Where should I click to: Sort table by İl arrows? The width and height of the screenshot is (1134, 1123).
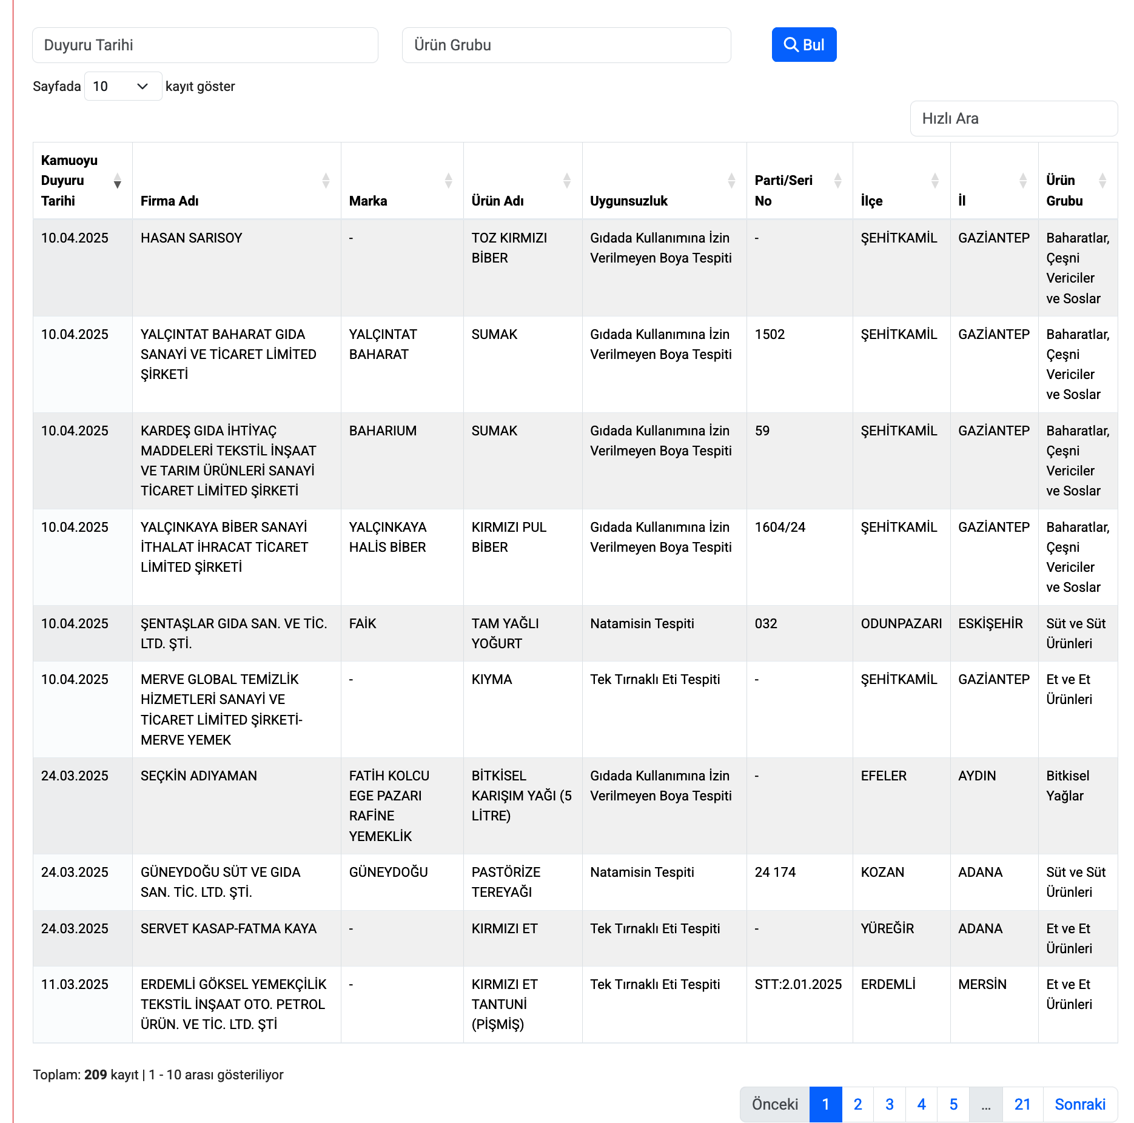(x=1022, y=181)
